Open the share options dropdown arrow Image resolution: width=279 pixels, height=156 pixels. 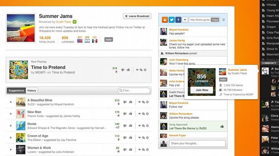[185, 20]
